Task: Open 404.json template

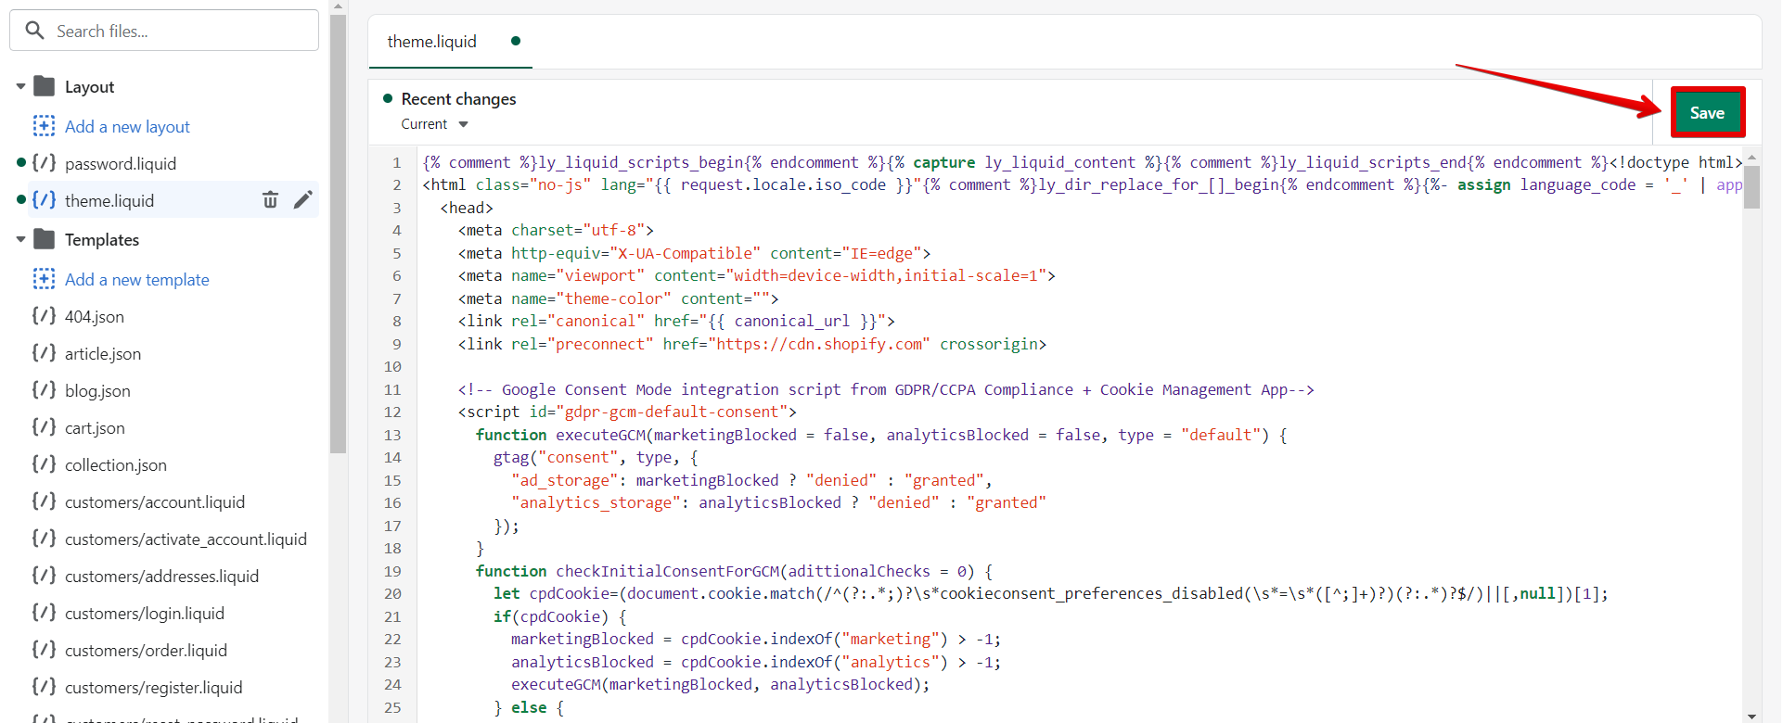Action: [x=95, y=316]
